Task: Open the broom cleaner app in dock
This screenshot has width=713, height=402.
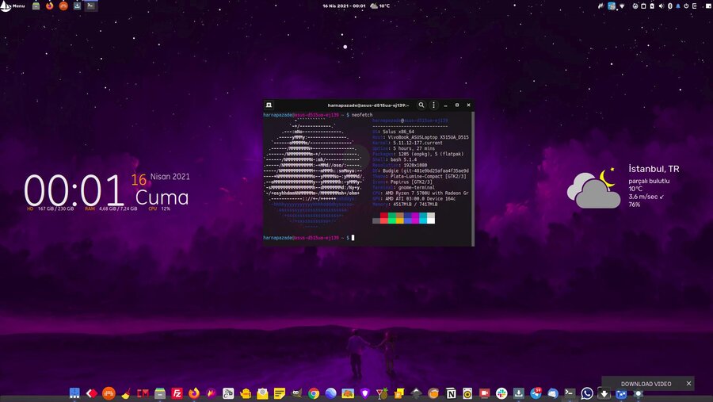Action: click(126, 393)
